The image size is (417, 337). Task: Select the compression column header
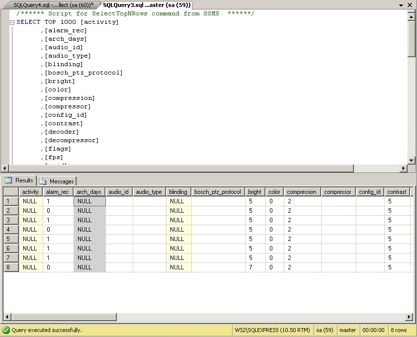click(302, 192)
